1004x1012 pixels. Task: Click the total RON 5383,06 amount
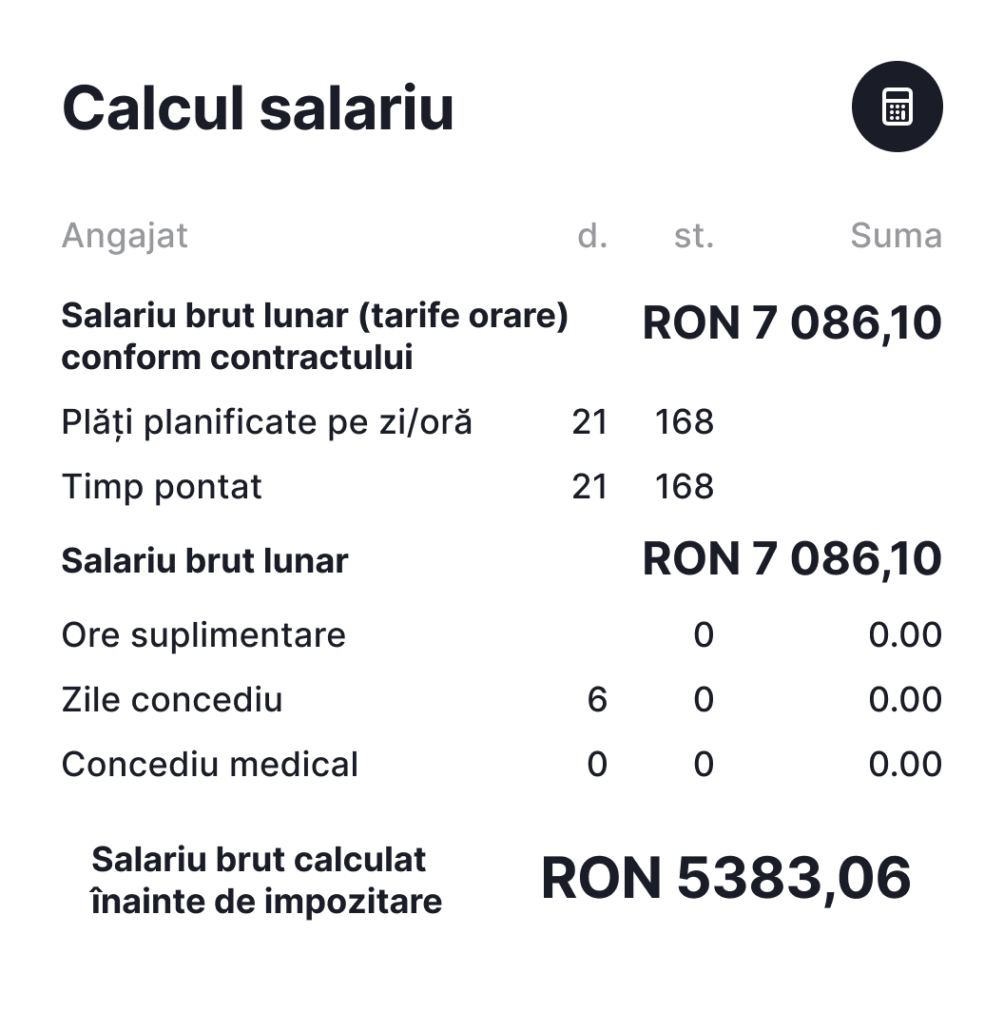tap(725, 877)
